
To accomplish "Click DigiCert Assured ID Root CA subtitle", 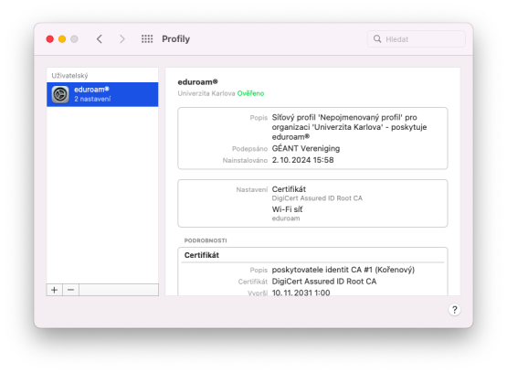I will [x=317, y=198].
